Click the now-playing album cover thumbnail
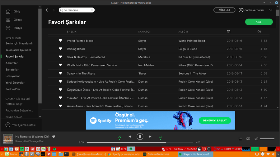The width and height of the screenshot is (280, 157). coord(8,139)
